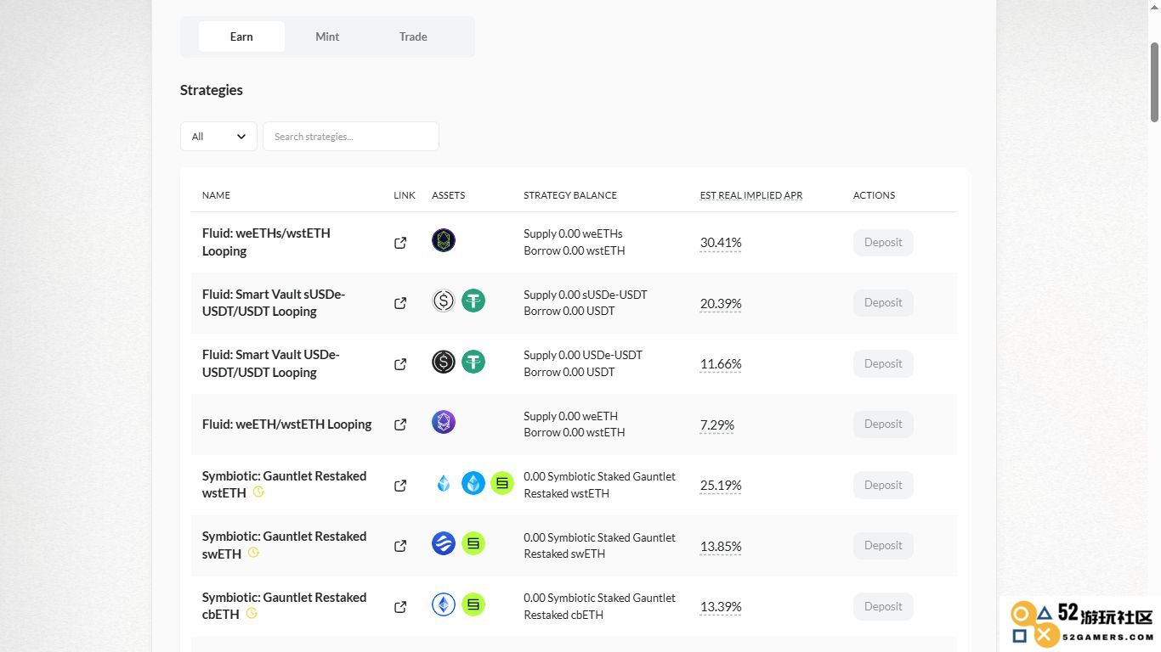This screenshot has width=1161, height=652.
Task: Click yellow clock icon beside Restaked wstETH
Action: click(258, 492)
